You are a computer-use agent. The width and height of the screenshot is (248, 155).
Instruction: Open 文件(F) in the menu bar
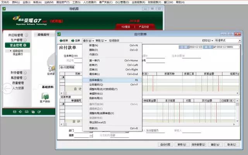[5, 2]
